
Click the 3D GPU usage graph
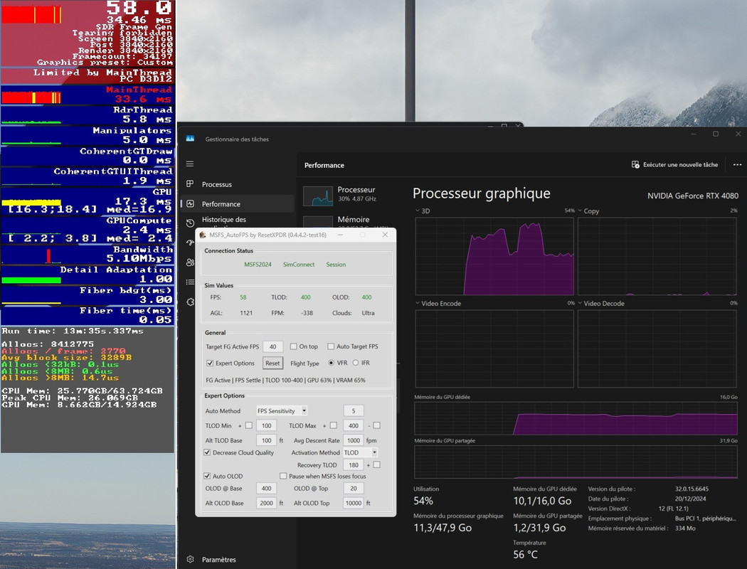tap(494, 256)
